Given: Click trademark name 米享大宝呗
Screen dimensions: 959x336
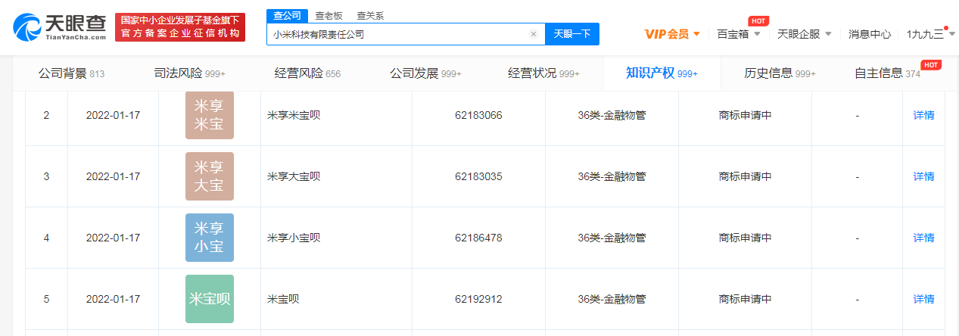Looking at the screenshot, I should pos(294,176).
